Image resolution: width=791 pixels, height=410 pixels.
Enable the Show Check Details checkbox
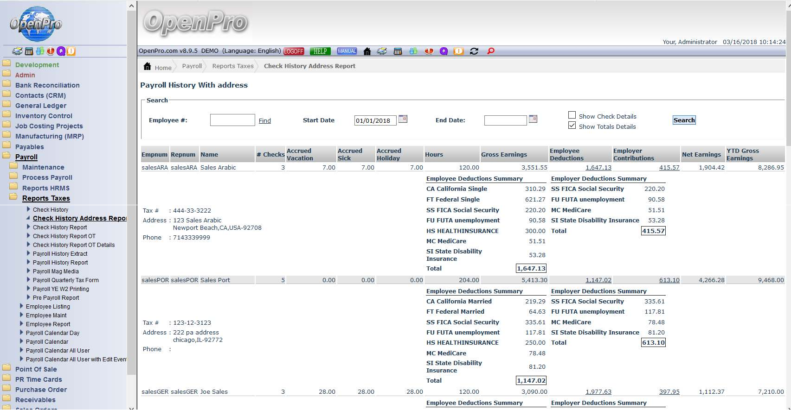pyautogui.click(x=572, y=115)
